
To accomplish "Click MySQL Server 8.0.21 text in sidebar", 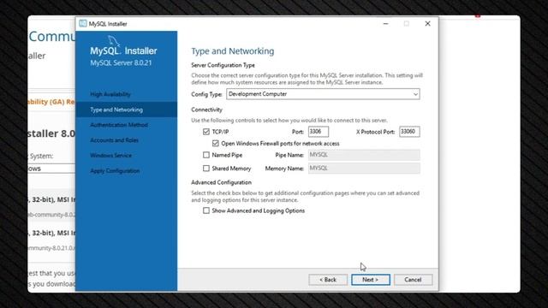I will point(121,62).
